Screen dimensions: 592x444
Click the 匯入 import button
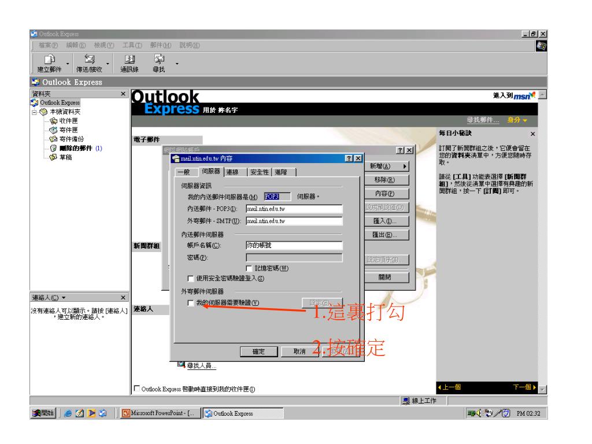tap(387, 221)
